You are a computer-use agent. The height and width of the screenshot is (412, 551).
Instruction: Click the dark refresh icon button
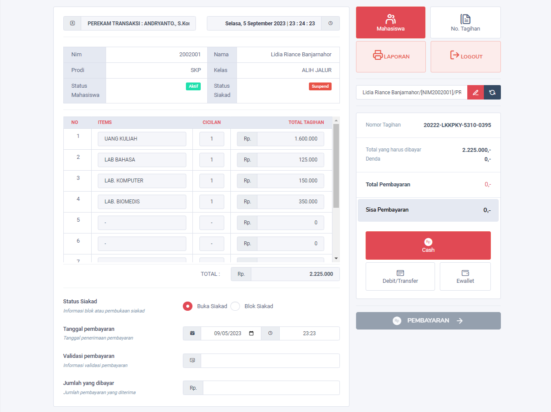click(493, 93)
